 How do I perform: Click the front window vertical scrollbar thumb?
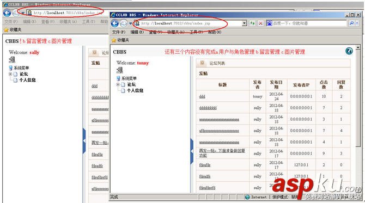pos(358,98)
